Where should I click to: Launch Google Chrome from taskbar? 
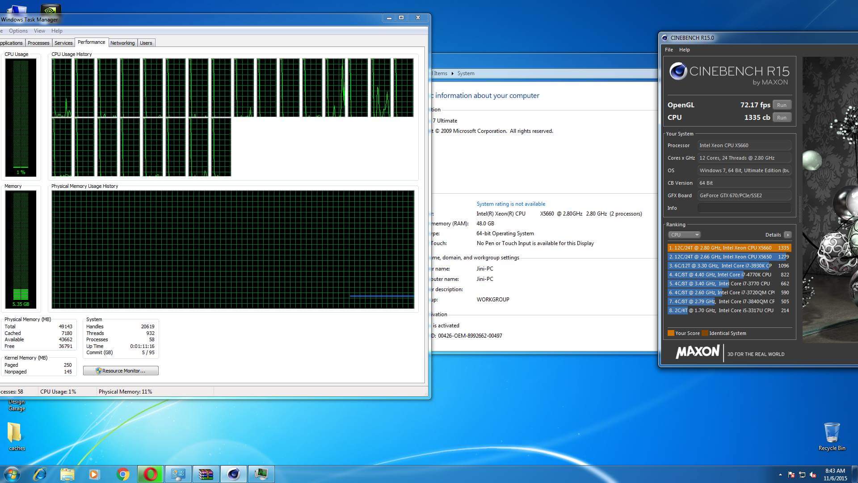coord(122,474)
